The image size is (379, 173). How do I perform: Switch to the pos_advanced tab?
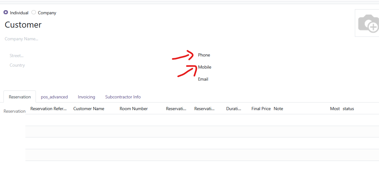tap(54, 97)
